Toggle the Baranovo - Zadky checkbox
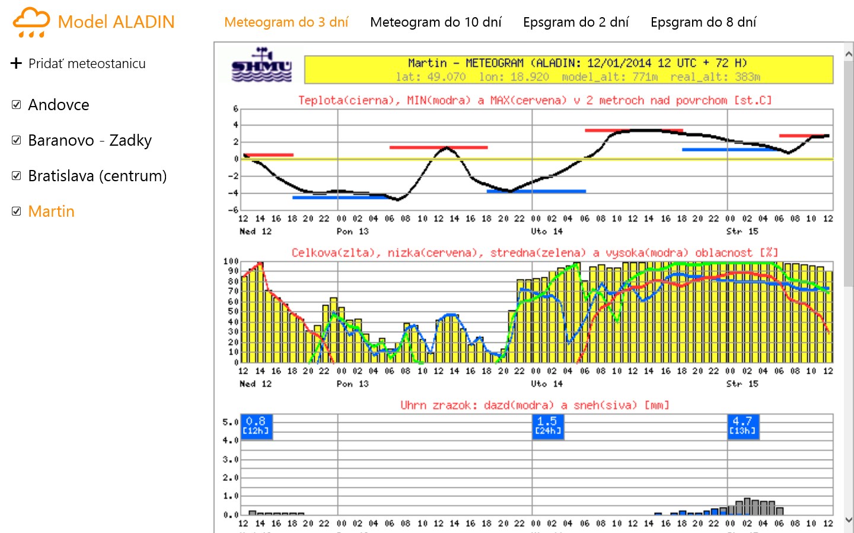854x533 pixels. (17, 140)
